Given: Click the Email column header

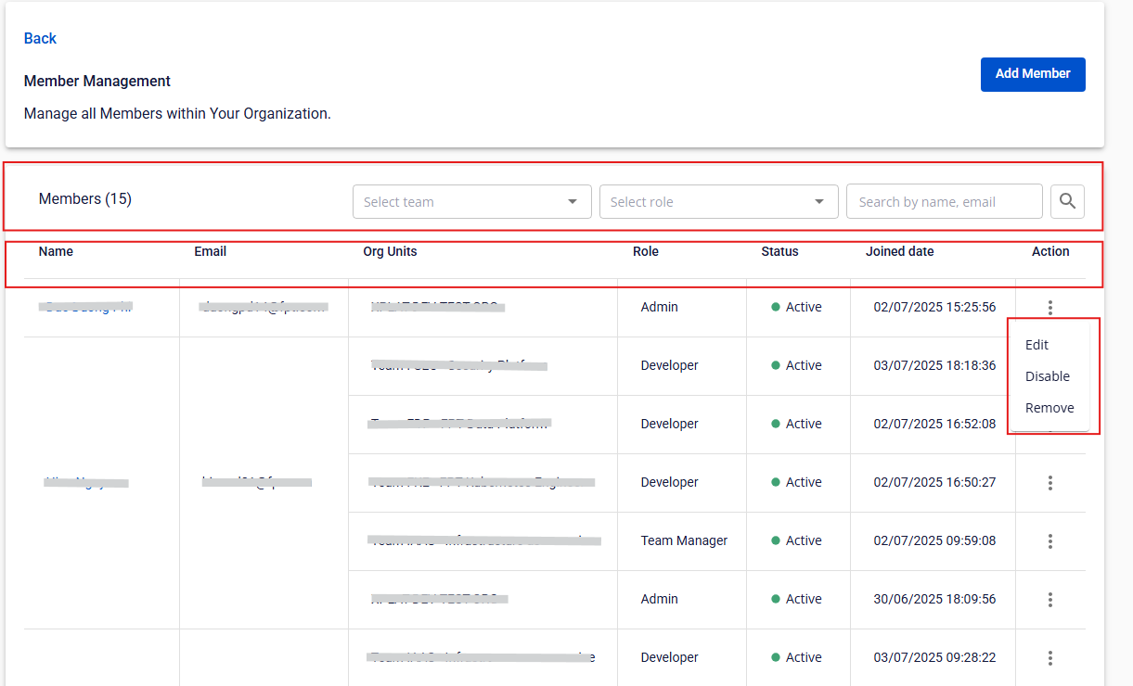Looking at the screenshot, I should 210,251.
